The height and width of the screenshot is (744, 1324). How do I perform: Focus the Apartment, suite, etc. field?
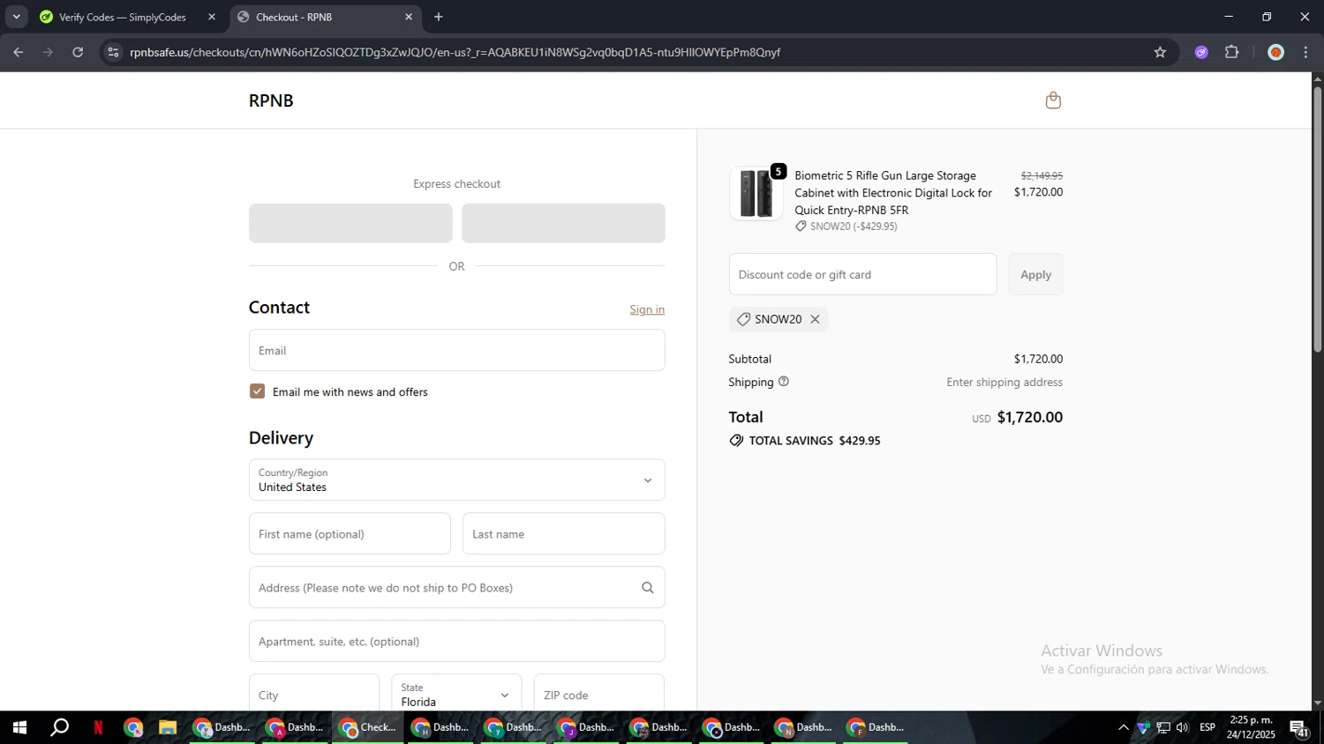[456, 641]
